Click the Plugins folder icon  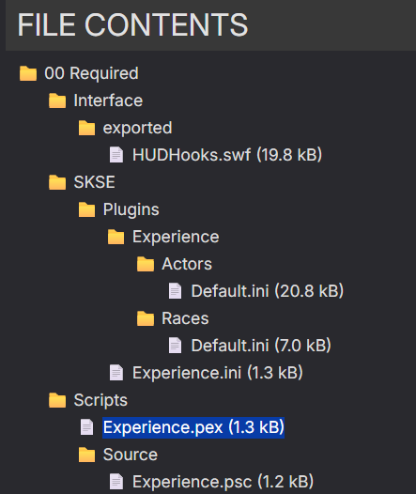click(x=86, y=209)
